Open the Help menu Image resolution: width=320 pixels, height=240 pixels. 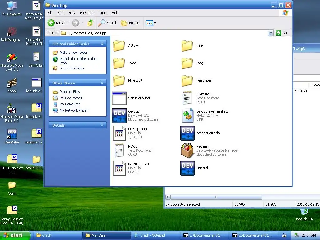(x=115, y=13)
